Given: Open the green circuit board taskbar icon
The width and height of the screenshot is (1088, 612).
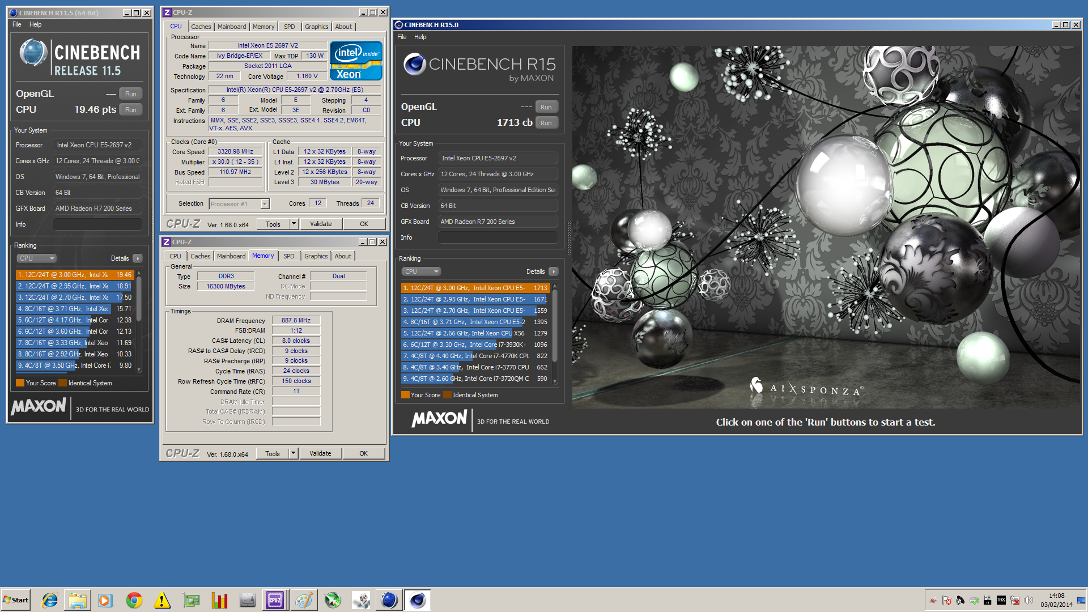Looking at the screenshot, I should (x=191, y=600).
